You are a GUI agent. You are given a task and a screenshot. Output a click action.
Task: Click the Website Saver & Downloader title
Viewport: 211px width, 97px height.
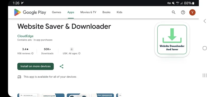[x=64, y=27]
